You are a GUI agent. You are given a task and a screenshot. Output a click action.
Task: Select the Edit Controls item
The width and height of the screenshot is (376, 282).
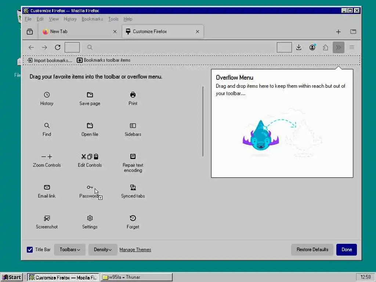(x=90, y=160)
